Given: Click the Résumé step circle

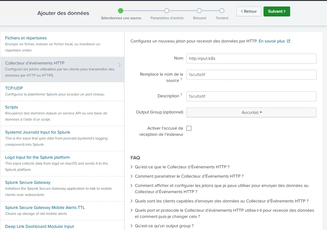Looking at the screenshot, I should point(199,11).
